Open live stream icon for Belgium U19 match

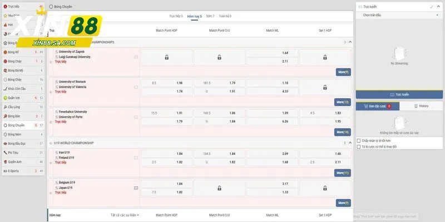[x=136, y=188]
